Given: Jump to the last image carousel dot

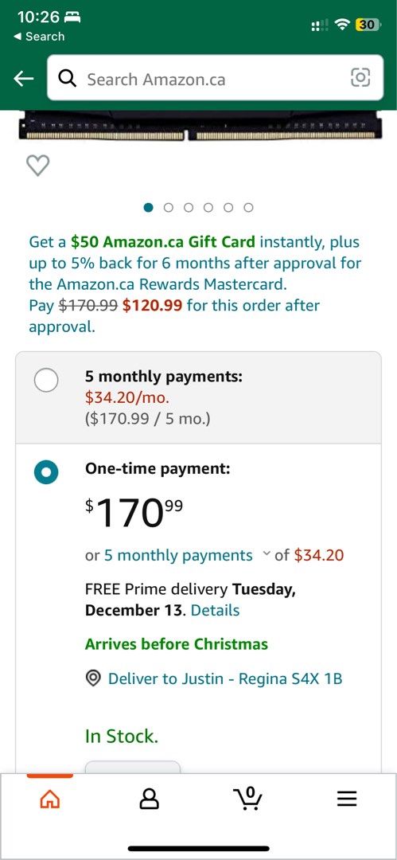Looking at the screenshot, I should click(248, 207).
